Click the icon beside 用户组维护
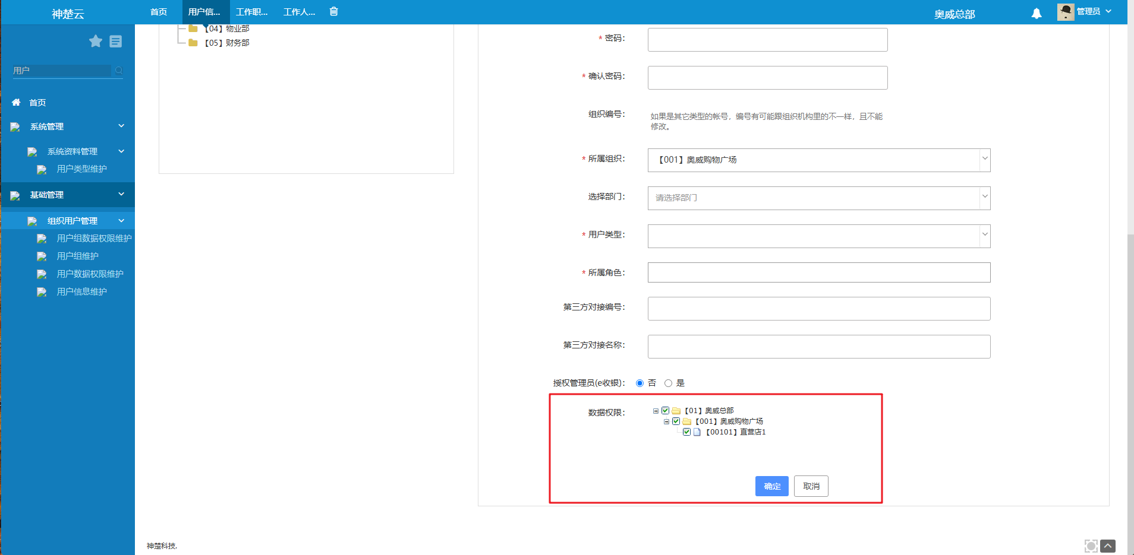 click(x=42, y=256)
